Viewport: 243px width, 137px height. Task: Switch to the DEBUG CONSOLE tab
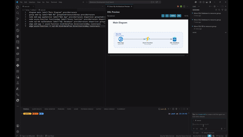[x=109, y=109]
